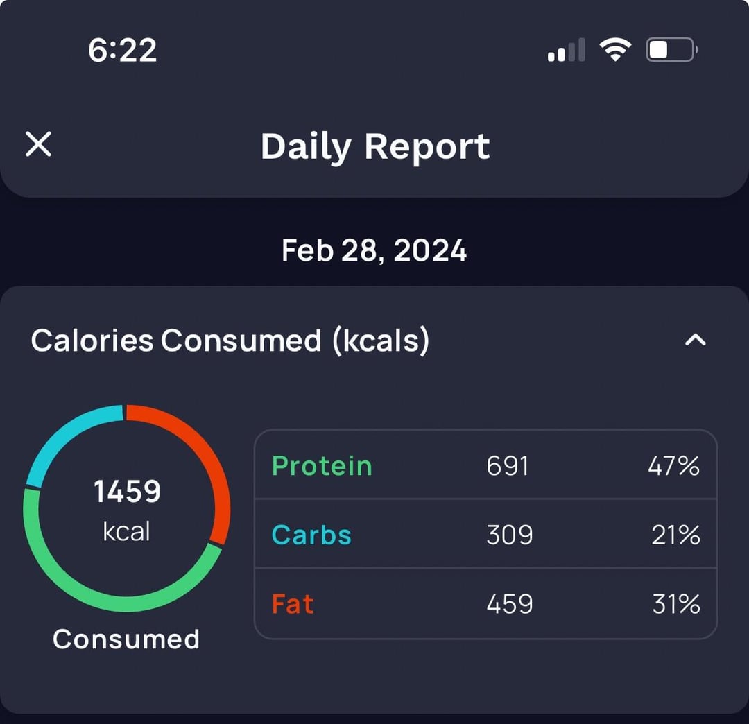The width and height of the screenshot is (749, 724).
Task: Tap the Consumed label under the ring
Action: coord(126,639)
